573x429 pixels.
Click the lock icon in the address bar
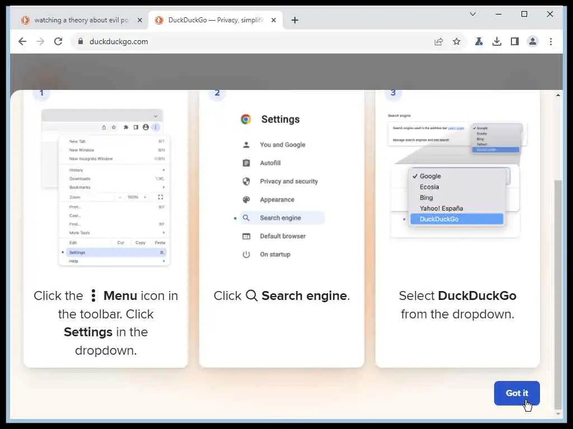tap(81, 41)
